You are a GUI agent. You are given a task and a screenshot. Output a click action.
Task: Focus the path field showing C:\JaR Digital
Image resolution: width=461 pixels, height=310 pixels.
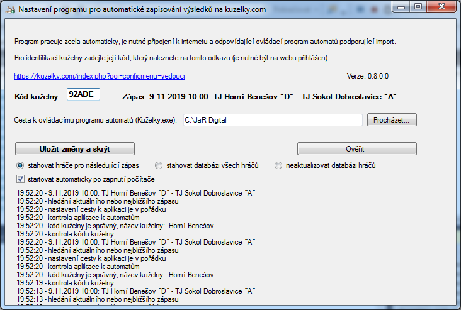coord(272,119)
